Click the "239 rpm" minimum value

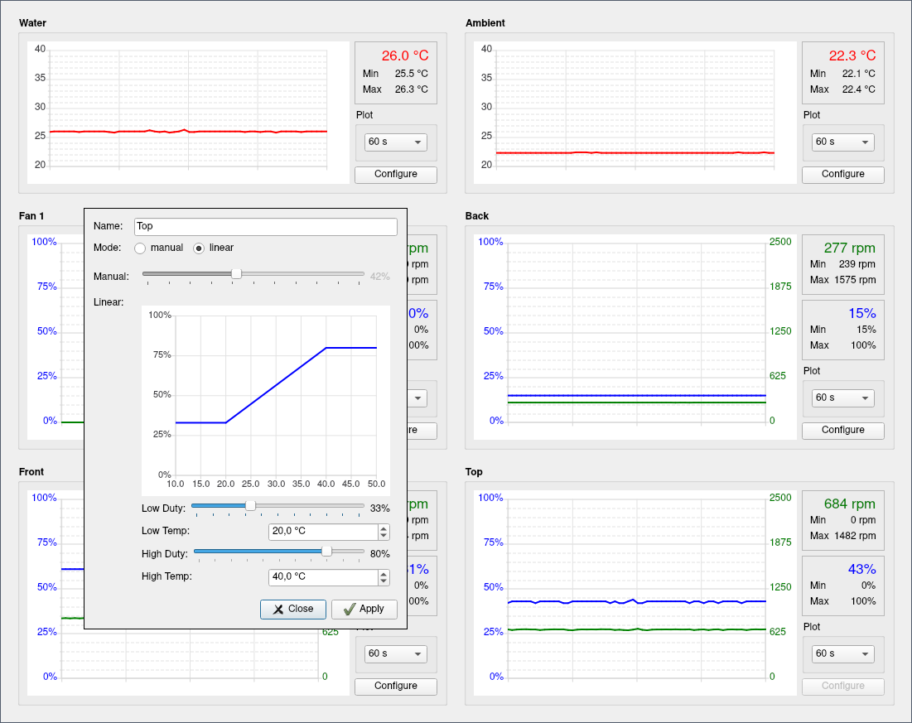point(857,264)
